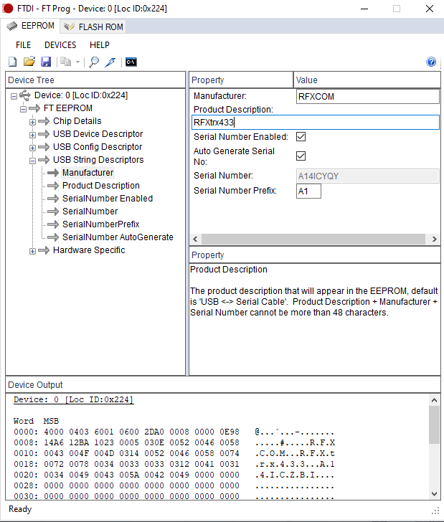Click the arrow icon next to FT EEPROM
This screenshot has height=522, width=444.
click(x=34, y=108)
